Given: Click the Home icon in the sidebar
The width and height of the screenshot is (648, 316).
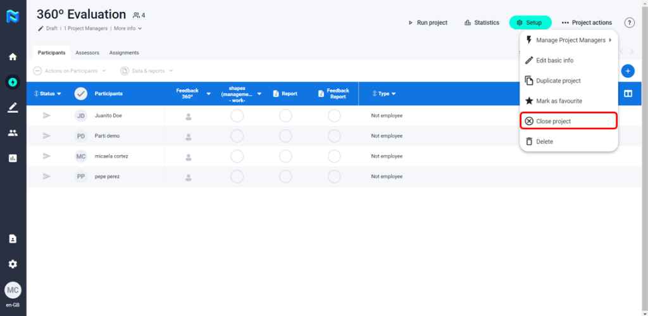Looking at the screenshot, I should pos(13,56).
